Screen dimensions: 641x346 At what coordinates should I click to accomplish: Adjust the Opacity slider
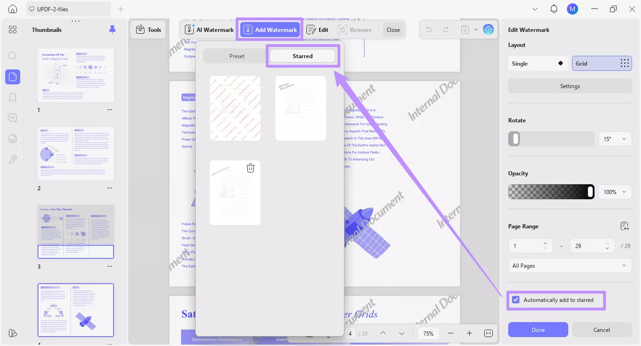[590, 192]
